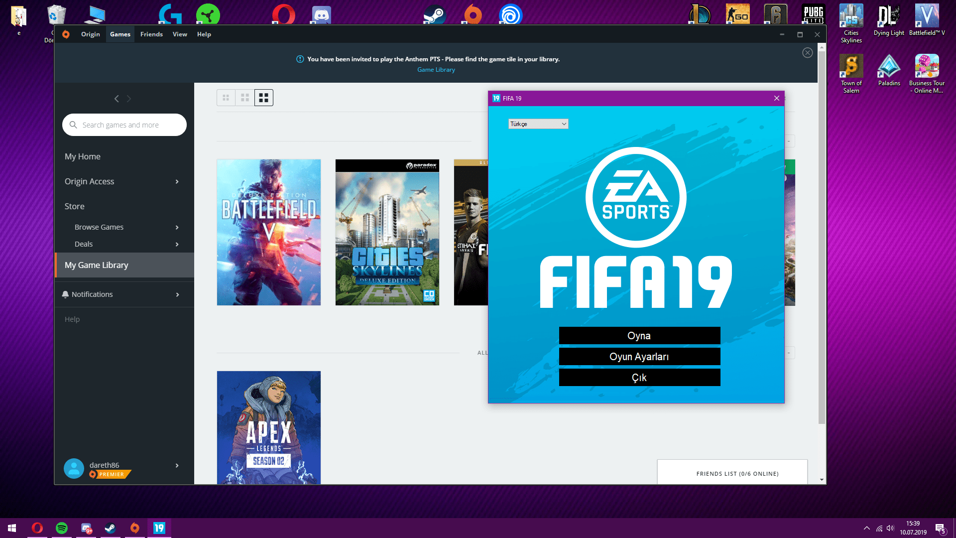
Task: Click the Origin logo in menu bar
Action: [x=66, y=34]
